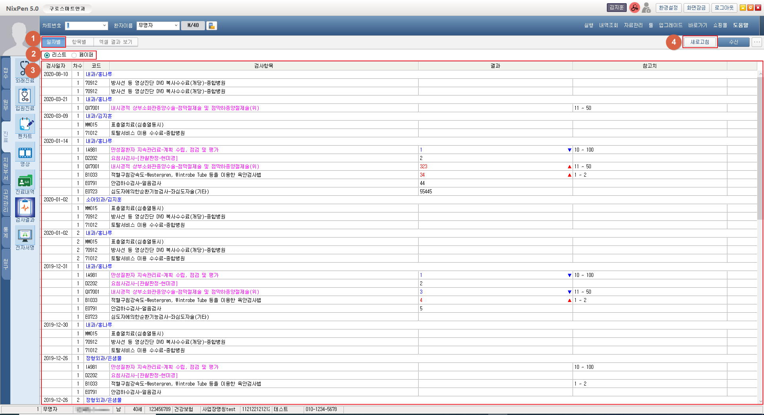Open the 검사결과 test results icon

tap(25, 208)
